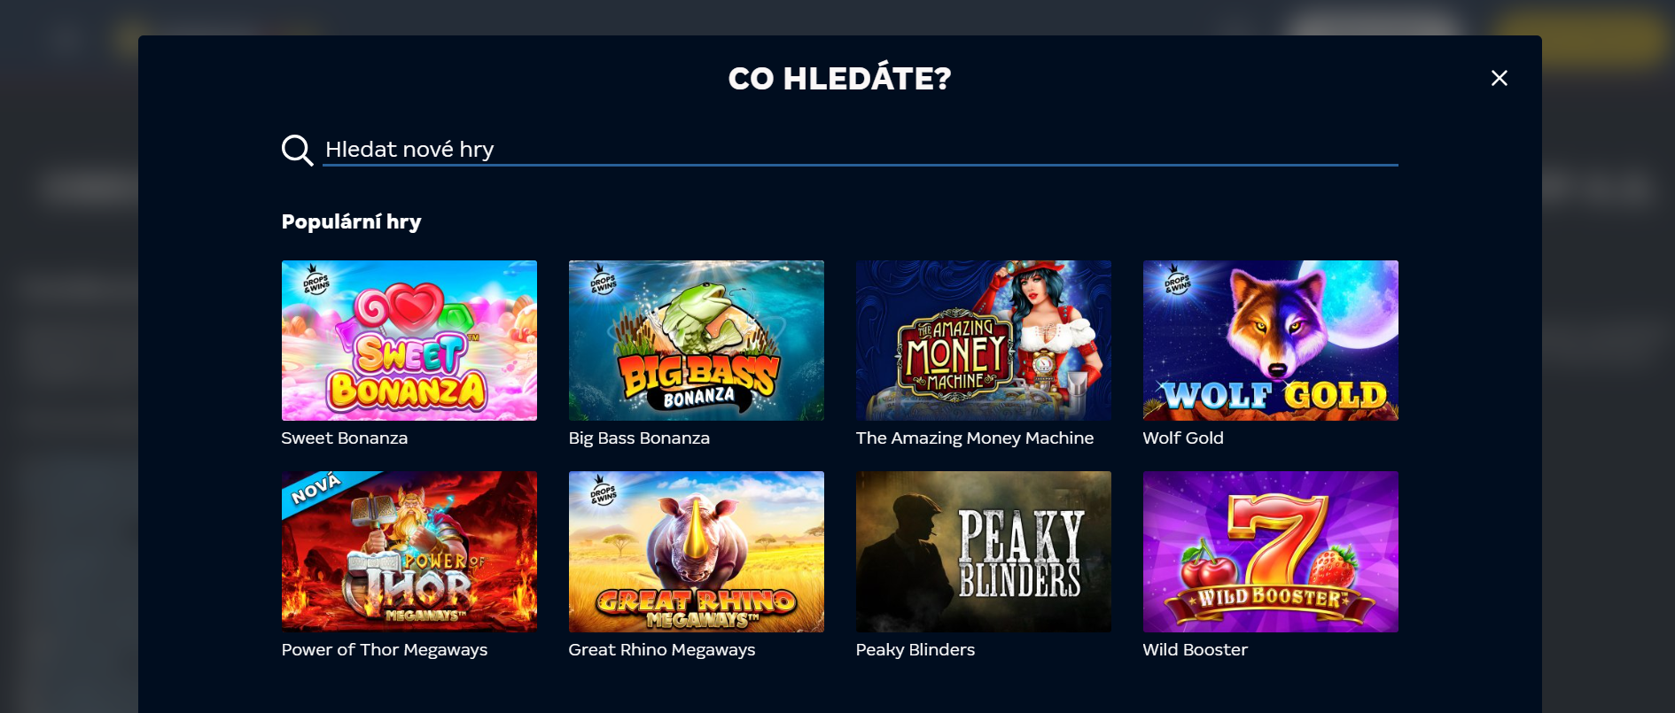Open the Wolf Gold game thumbnail

(x=1270, y=340)
